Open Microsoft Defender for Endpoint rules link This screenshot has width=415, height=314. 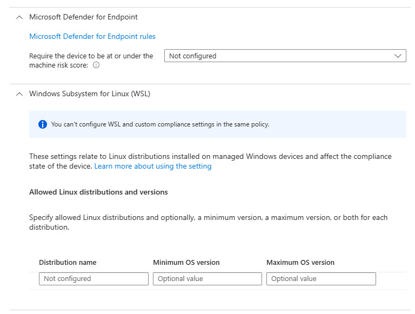pos(92,37)
